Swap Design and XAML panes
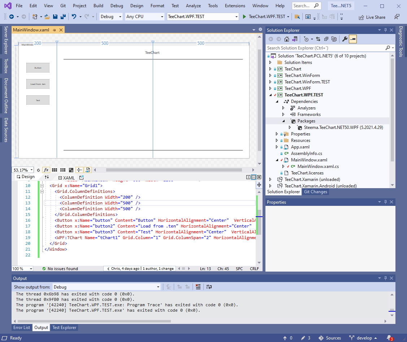 pyautogui.click(x=47, y=177)
